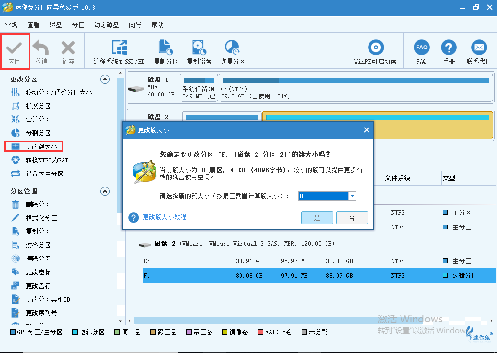
Task: Click the 放弃 discard X icon
Action: point(68,48)
